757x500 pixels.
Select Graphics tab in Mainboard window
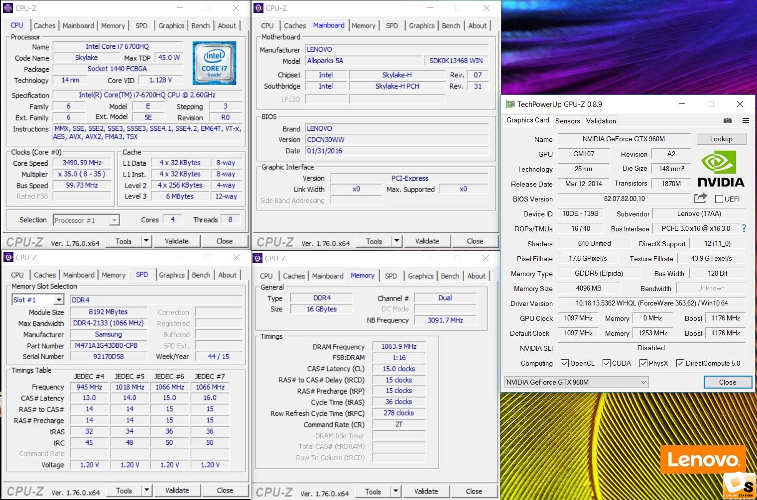[x=422, y=25]
